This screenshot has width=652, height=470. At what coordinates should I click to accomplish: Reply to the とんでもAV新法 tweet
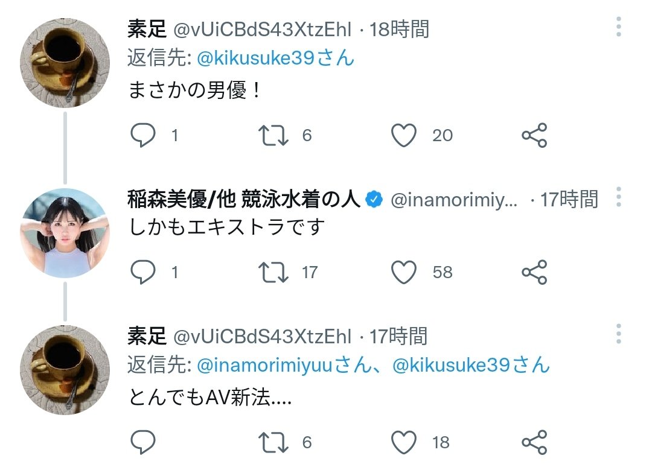143,442
